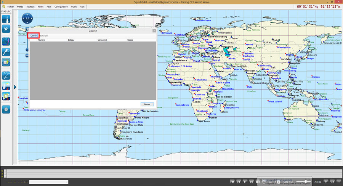The image size is (343, 186).
Task: Click the 1:1 pan compass control
Action: pyautogui.click(x=27, y=18)
